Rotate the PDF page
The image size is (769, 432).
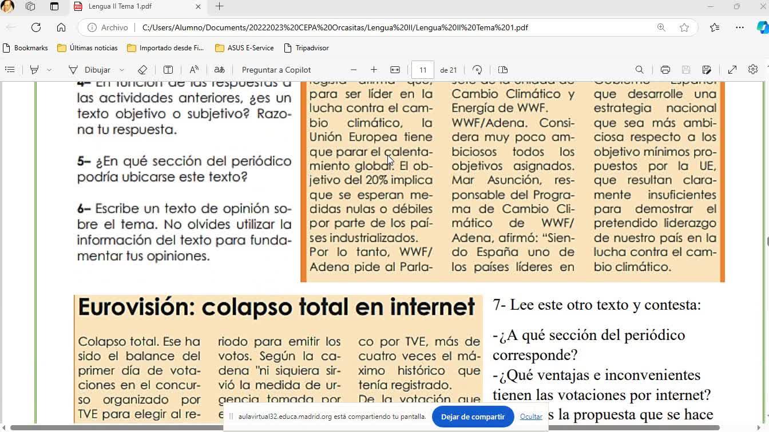click(477, 70)
